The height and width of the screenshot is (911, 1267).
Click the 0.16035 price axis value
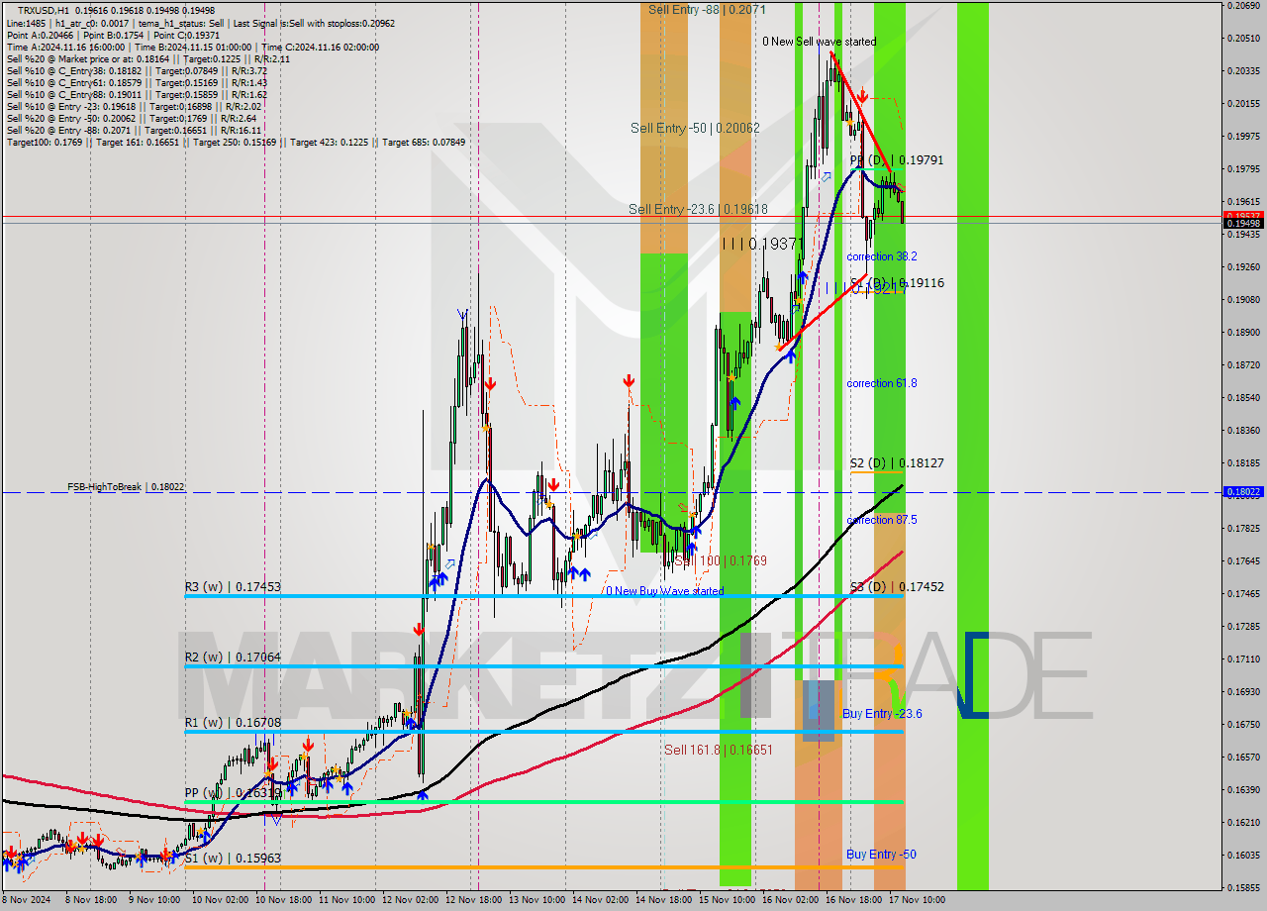click(x=1243, y=855)
